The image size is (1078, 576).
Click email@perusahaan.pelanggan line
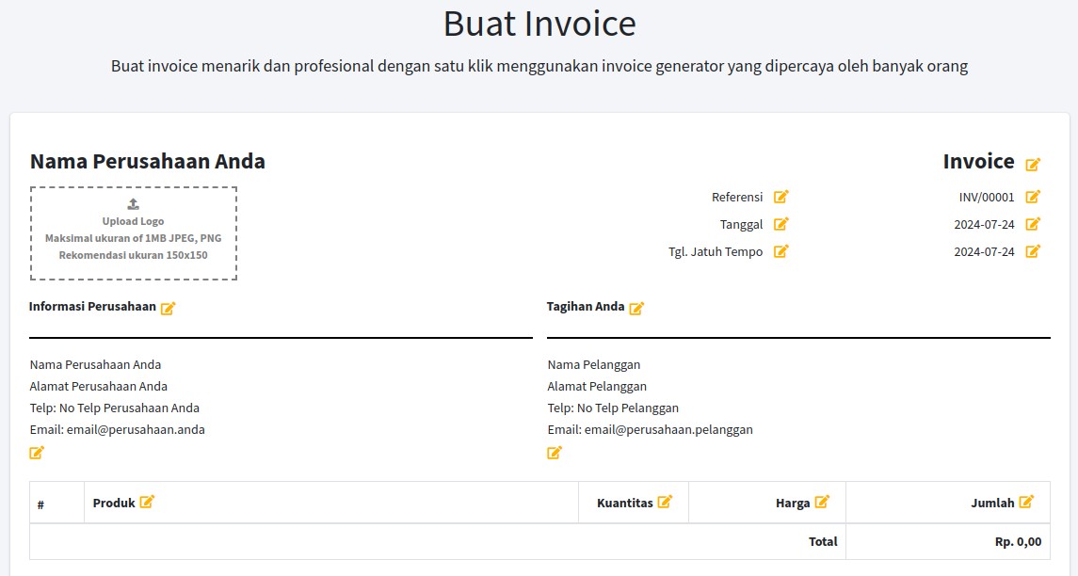point(651,430)
